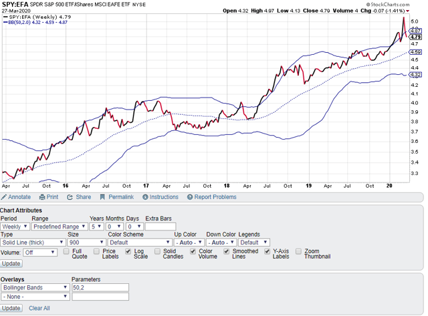Open the Instructions link
Screen dimensions: 428x316
click(164, 197)
